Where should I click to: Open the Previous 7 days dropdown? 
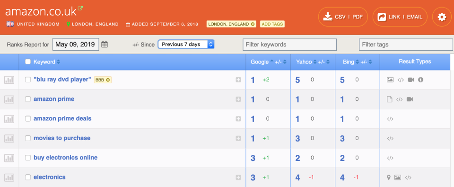tap(186, 45)
